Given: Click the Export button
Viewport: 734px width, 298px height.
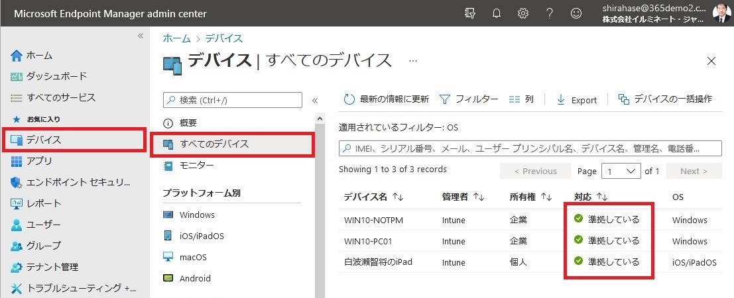Looking at the screenshot, I should pyautogui.click(x=576, y=99).
